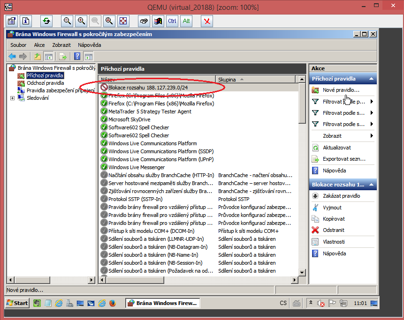This screenshot has height=320, width=404.
Task: Click Exportovat sezn... action
Action: (x=344, y=159)
